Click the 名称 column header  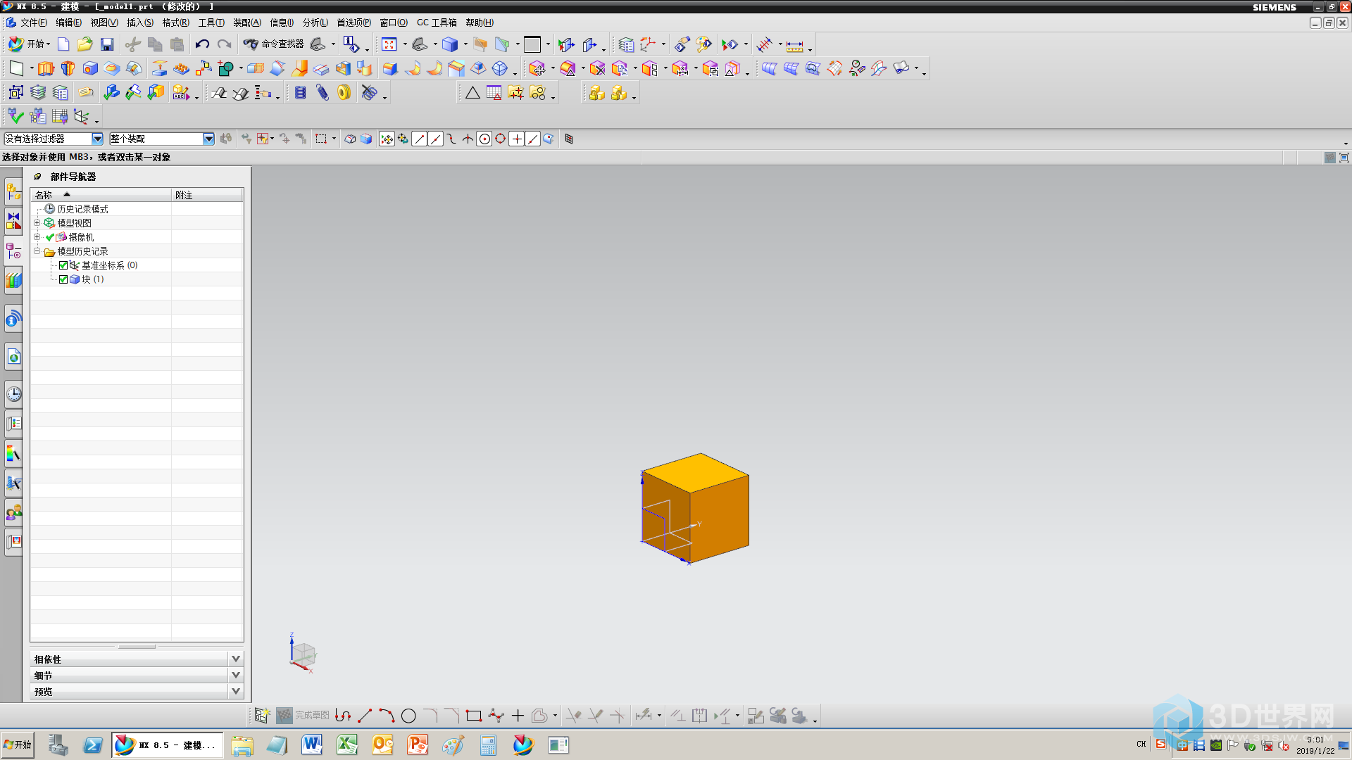tap(101, 195)
